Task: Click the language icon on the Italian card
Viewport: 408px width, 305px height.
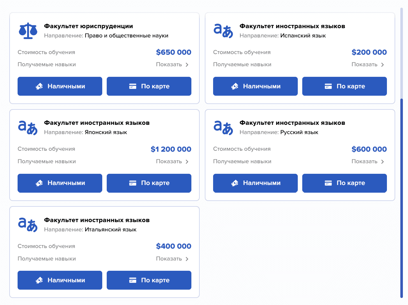Action: (x=28, y=225)
